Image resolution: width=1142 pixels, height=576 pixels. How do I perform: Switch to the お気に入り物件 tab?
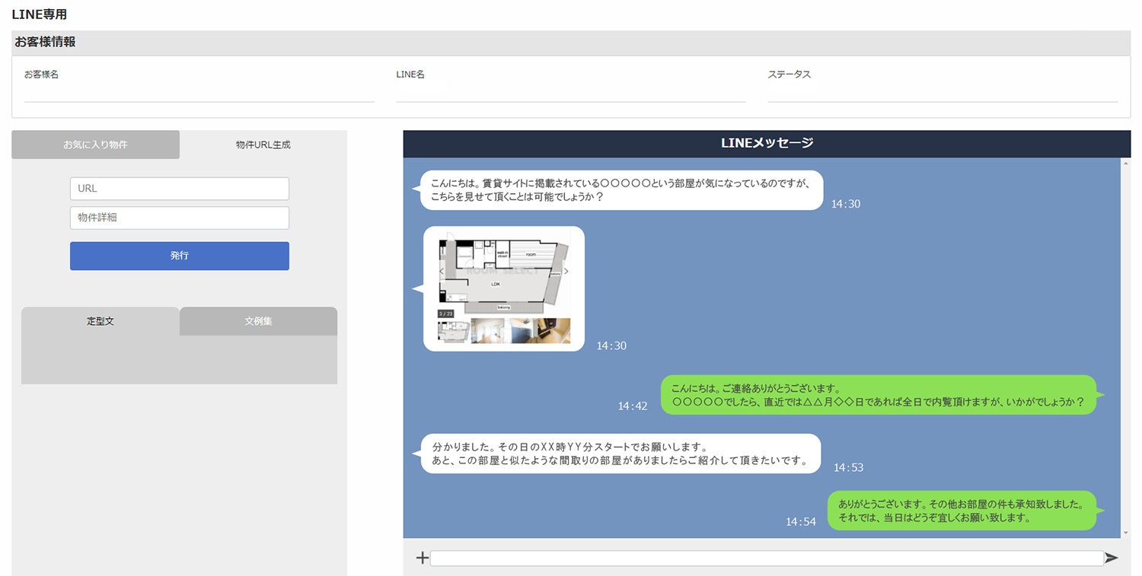click(x=95, y=144)
